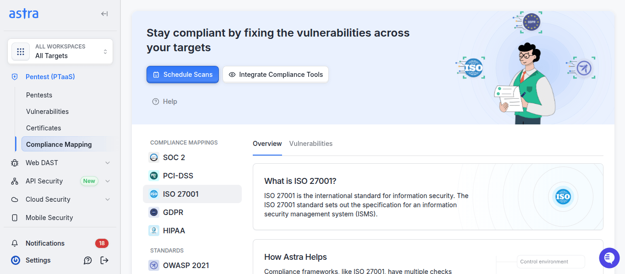Screen dimensions: 625x274
Task: Open the chat support widget
Action: click(x=609, y=258)
